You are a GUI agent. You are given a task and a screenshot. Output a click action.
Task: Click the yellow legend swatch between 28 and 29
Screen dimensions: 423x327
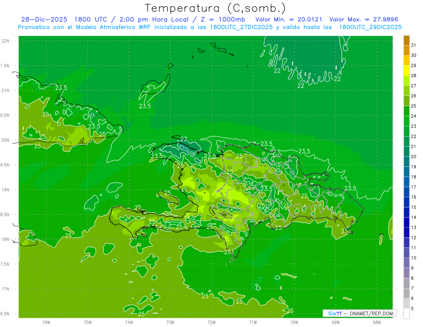click(x=406, y=71)
